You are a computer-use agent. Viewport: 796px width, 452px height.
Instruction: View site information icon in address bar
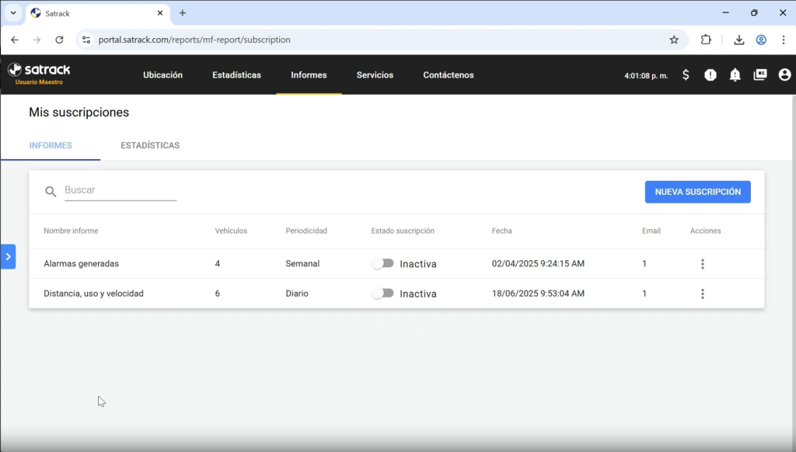tap(86, 40)
